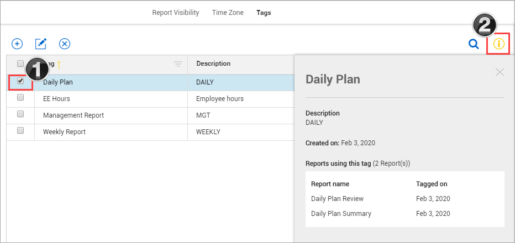Click the Description column header
This screenshot has width=515, height=243.
pos(213,64)
